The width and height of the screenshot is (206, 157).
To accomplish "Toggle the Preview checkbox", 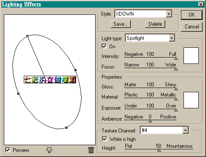I will click(x=8, y=150).
